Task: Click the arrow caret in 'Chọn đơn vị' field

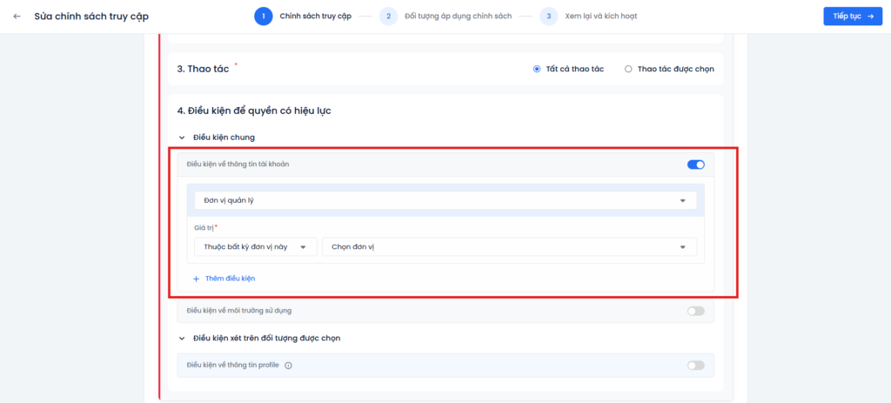Action: [682, 247]
